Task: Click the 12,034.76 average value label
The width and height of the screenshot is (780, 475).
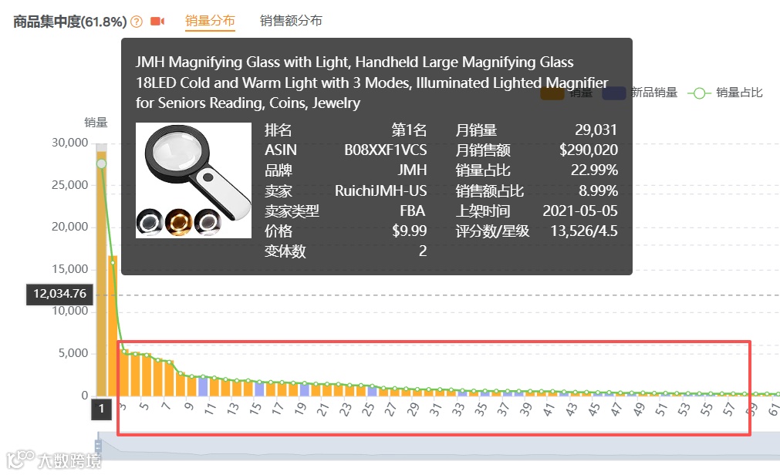Action: point(59,294)
